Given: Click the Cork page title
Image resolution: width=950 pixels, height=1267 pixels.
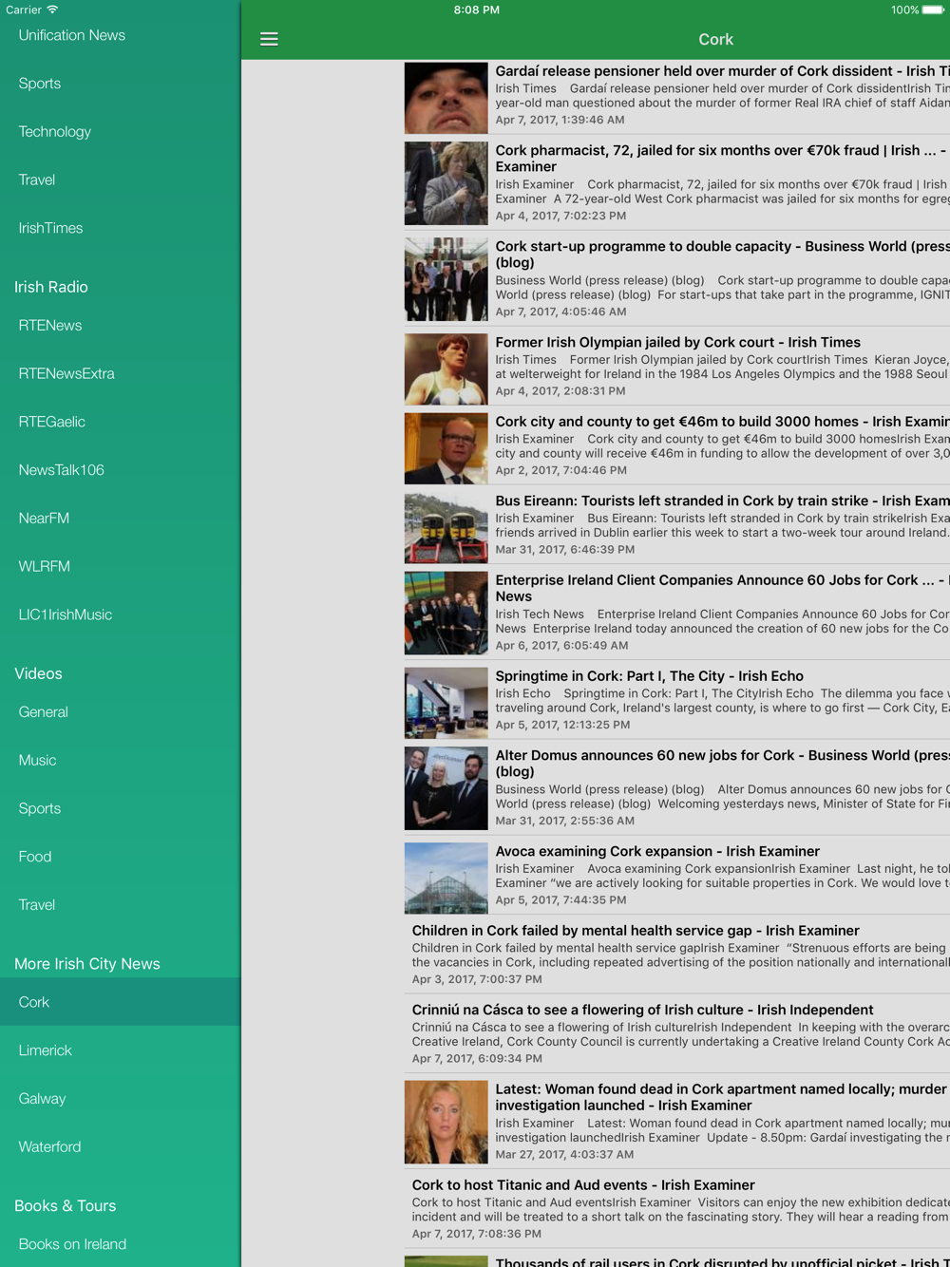Looking at the screenshot, I should pos(715,39).
